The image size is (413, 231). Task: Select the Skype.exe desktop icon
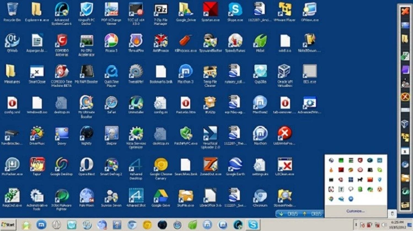[235, 12]
